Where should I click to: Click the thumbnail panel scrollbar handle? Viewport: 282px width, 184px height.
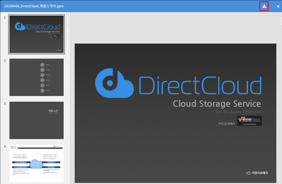[67, 26]
